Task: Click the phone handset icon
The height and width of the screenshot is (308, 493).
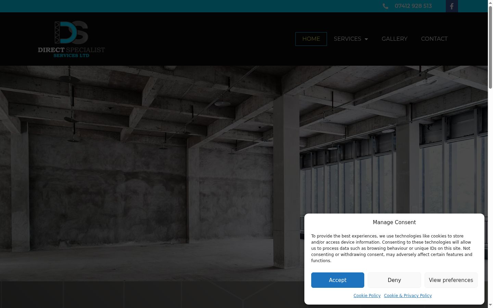Action: (x=385, y=6)
